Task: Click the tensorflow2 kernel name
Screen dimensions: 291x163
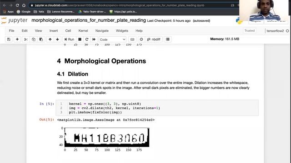Action: (x=275, y=31)
